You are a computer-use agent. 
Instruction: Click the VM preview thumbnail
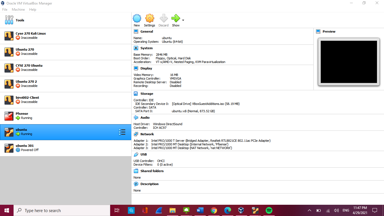tap(349, 62)
